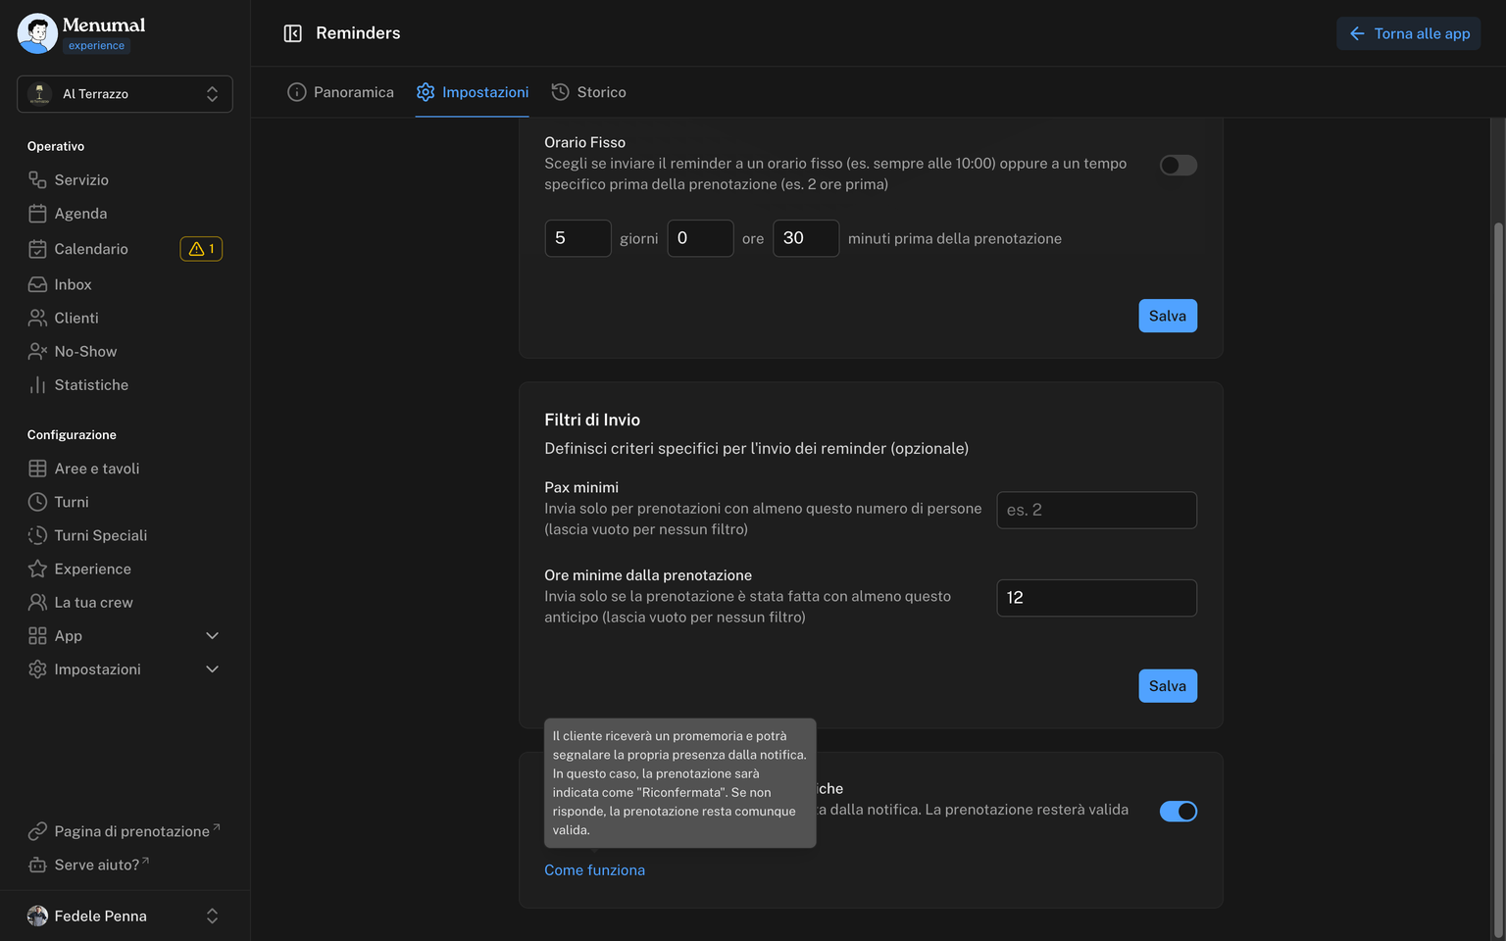This screenshot has width=1506, height=941.
Task: Click the Serve aiuto robot icon
Action: (x=37, y=865)
